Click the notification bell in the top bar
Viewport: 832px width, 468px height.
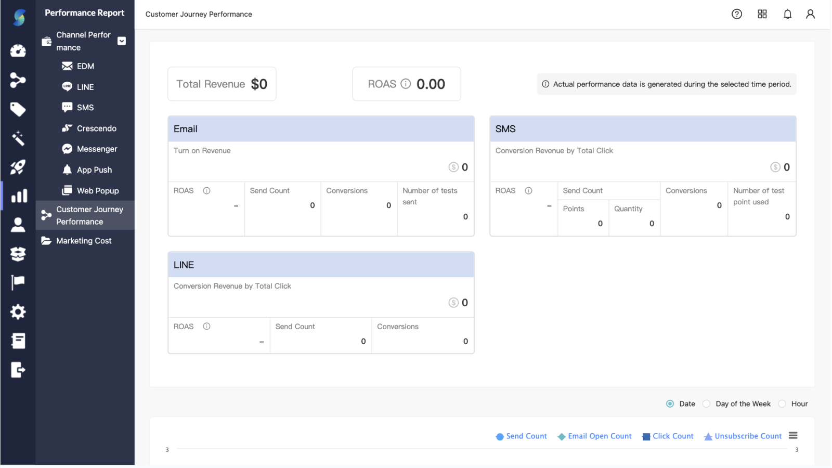click(x=787, y=14)
